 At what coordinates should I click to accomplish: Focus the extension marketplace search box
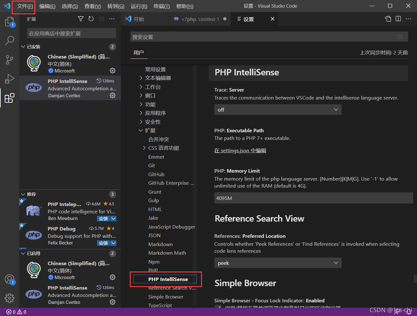click(72, 33)
